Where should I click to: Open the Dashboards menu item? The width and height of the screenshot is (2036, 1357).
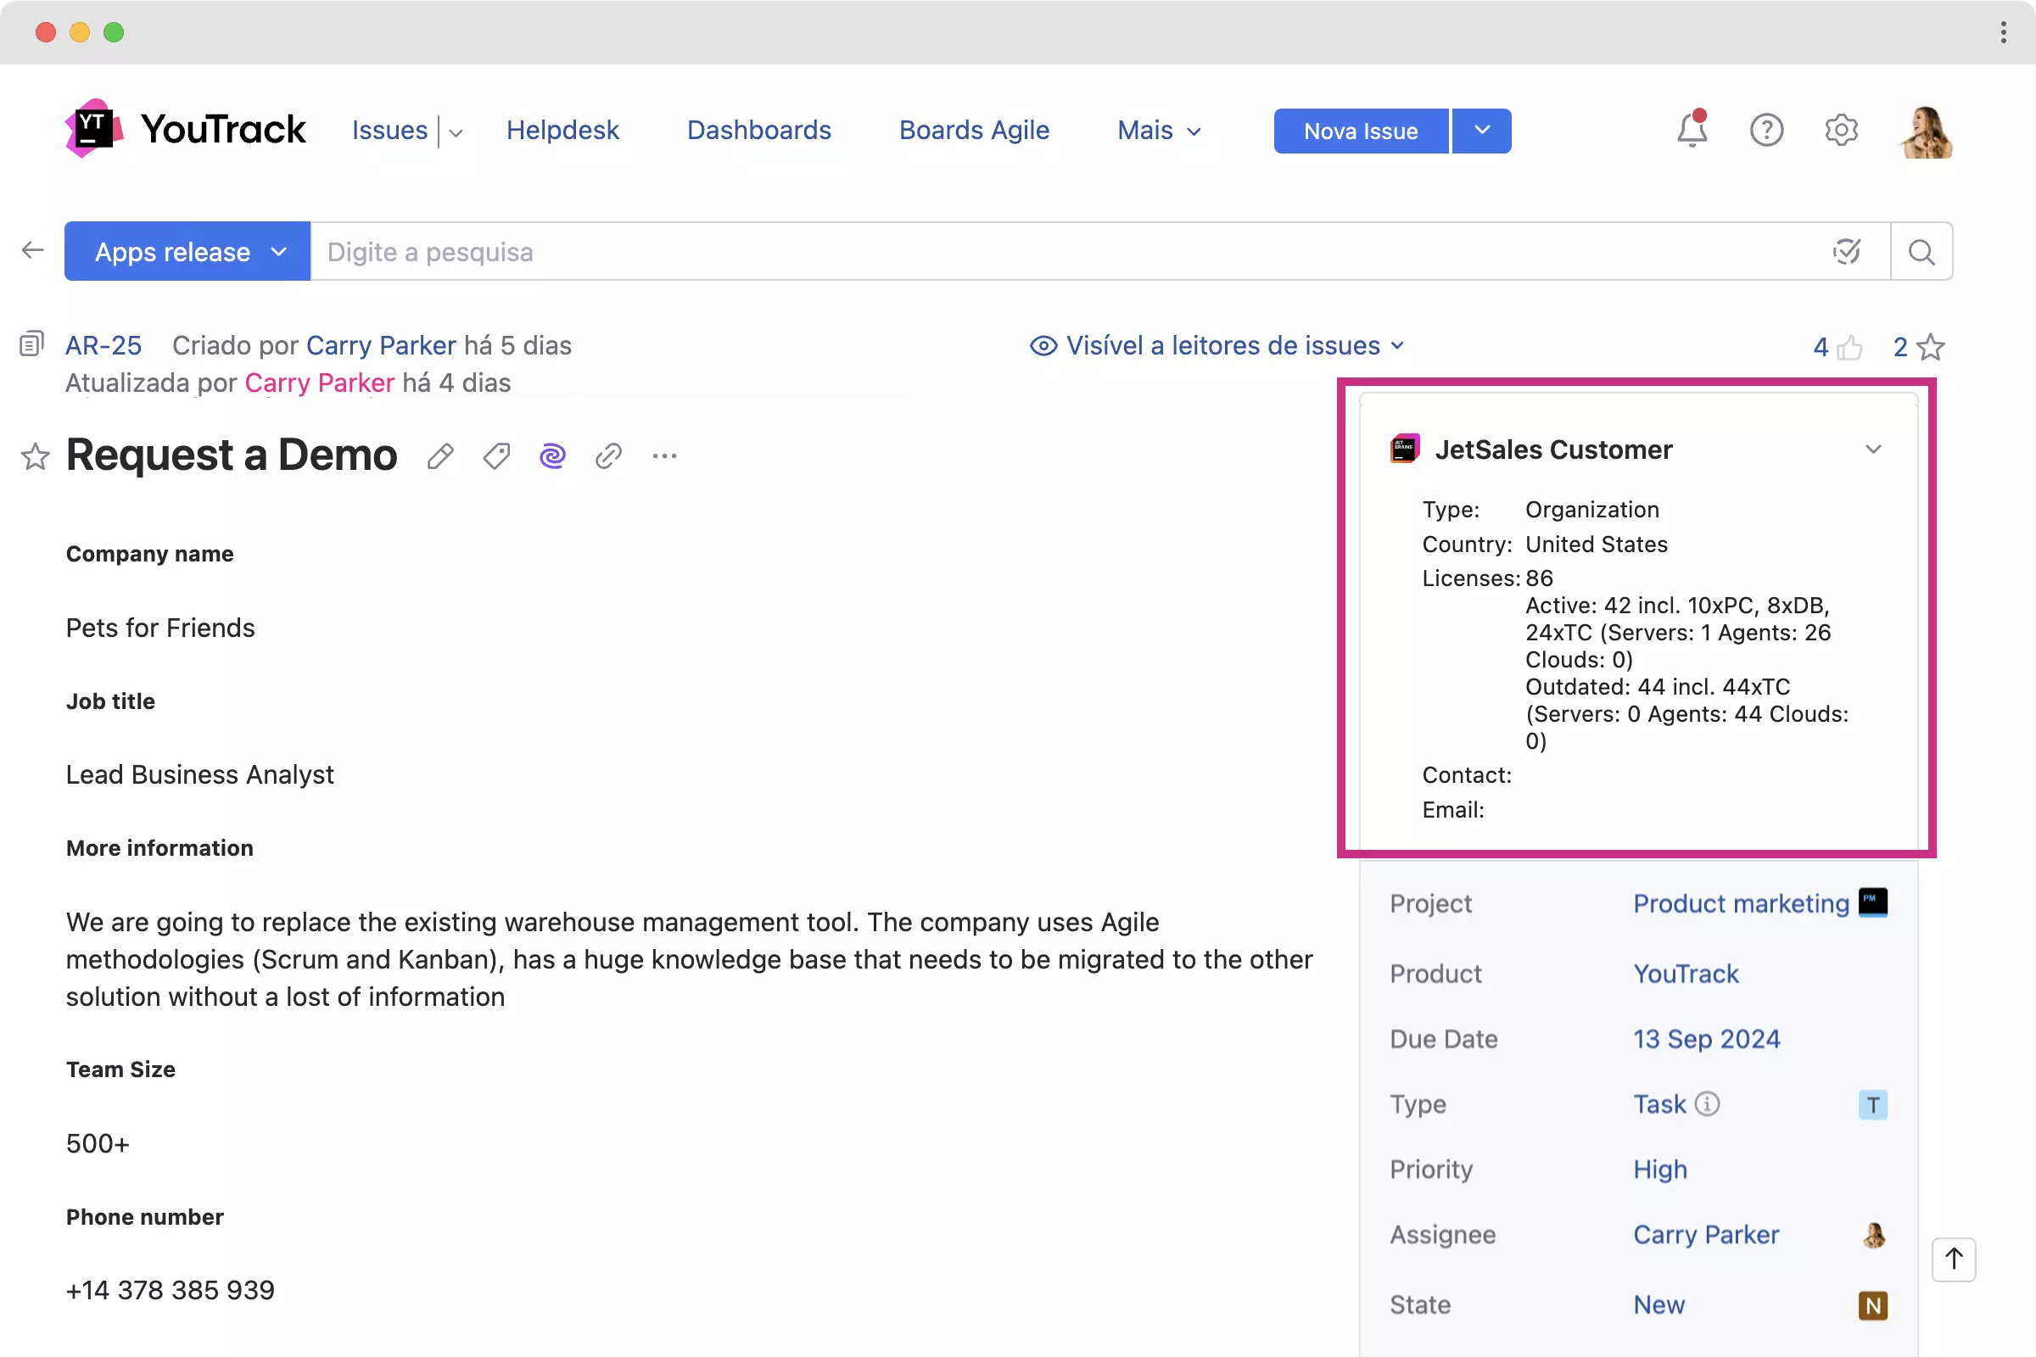(758, 130)
